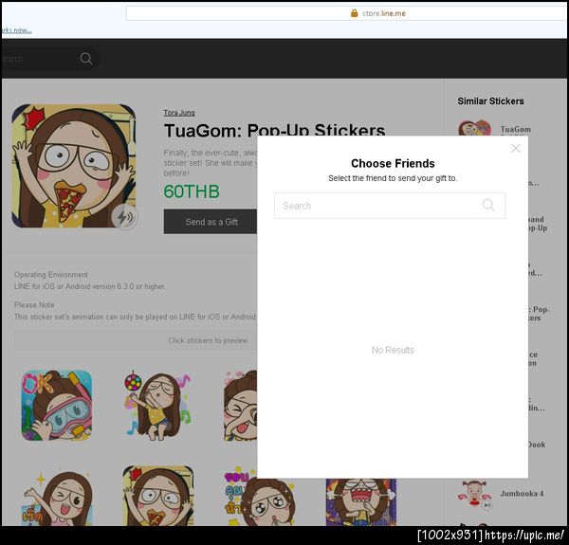The height and width of the screenshot is (545, 569).
Task: Preview the dancing girl with disco ball sticker
Action: click(157, 405)
